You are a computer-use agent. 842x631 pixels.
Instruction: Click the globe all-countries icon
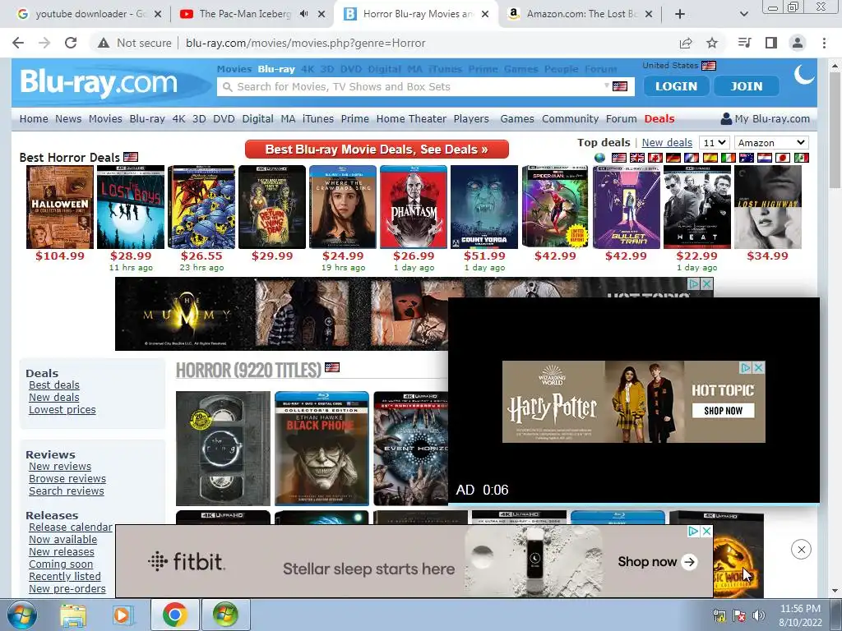(599, 158)
